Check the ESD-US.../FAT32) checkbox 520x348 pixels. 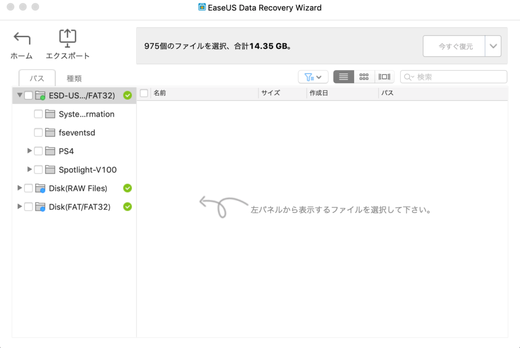[x=28, y=95]
